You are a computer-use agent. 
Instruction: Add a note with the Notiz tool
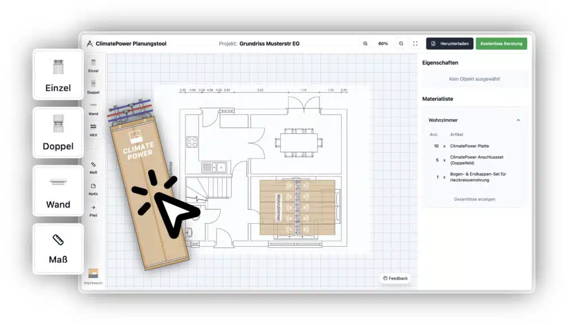pos(93,188)
